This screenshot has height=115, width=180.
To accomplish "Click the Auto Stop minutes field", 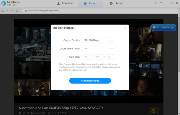I will (x=99, y=57).
